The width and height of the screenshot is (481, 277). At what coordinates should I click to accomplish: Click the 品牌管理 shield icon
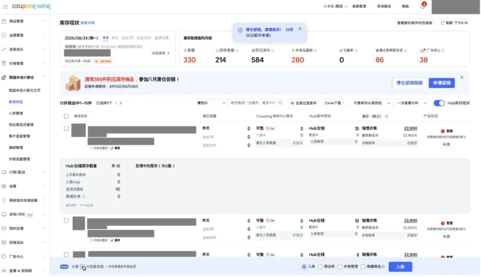tap(4, 35)
